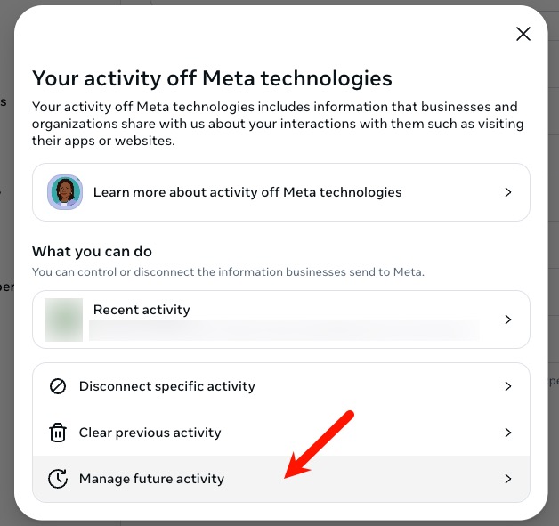Click the "What you can do" heading
559x526 pixels.
[x=93, y=252]
